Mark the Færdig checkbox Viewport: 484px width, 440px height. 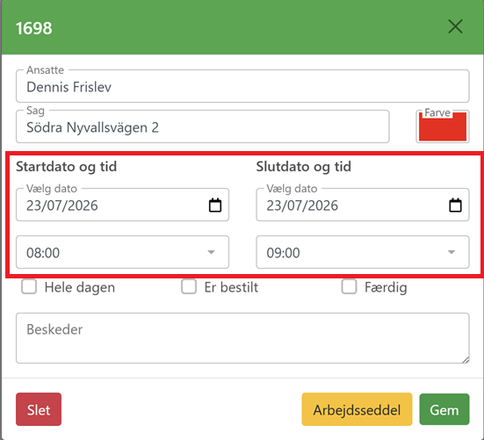click(x=349, y=286)
